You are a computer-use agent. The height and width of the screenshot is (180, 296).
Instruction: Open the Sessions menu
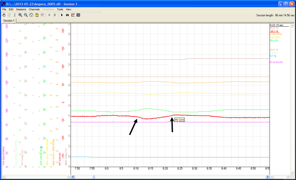click(21, 9)
